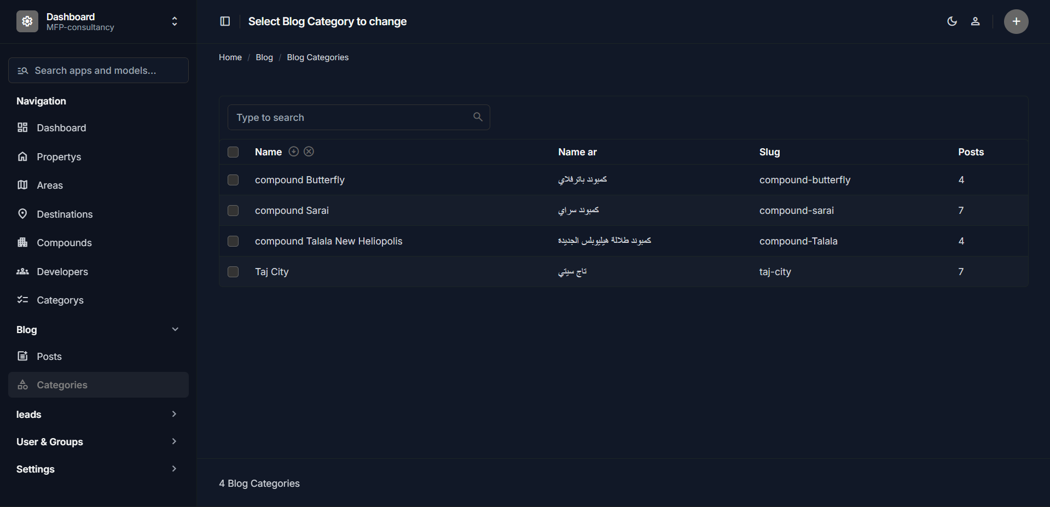Open Destinations in the navigation menu
This screenshot has width=1050, height=507.
click(x=65, y=214)
